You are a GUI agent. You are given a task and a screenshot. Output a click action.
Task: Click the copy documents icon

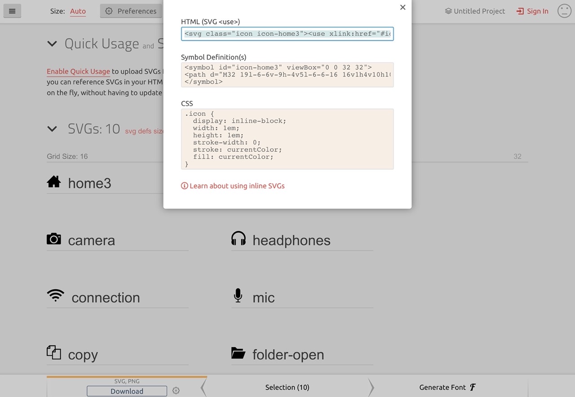(54, 353)
